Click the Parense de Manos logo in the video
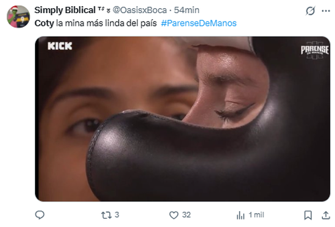 315,50
